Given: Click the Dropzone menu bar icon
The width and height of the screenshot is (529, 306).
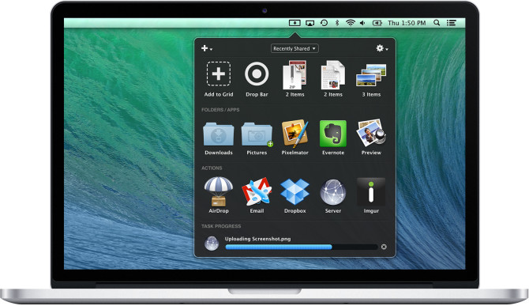Looking at the screenshot, I should click(x=295, y=23).
